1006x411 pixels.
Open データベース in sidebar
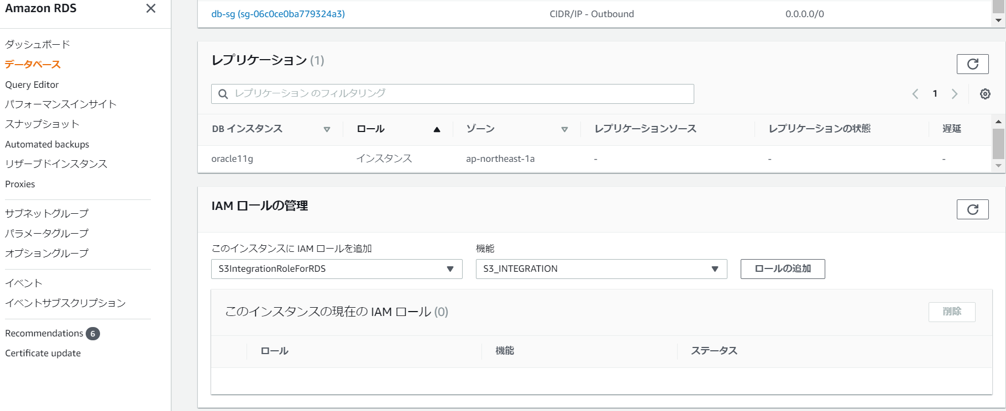33,65
